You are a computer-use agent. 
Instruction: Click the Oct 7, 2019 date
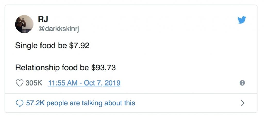[102, 83]
